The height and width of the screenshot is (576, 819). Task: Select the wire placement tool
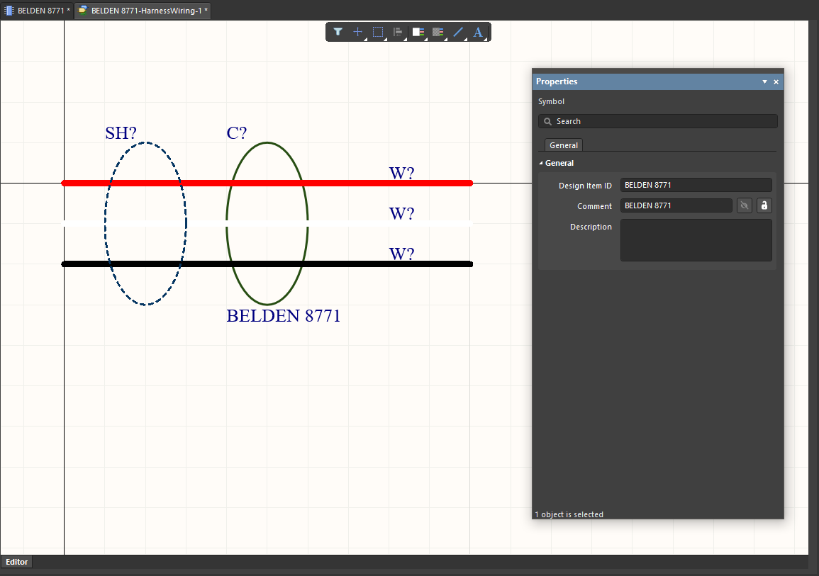coord(418,32)
